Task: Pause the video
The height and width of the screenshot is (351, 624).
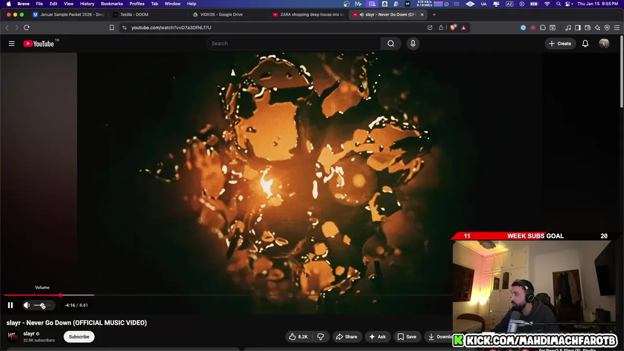Action: (x=10, y=305)
